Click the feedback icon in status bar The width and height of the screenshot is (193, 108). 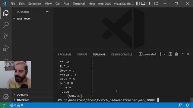coord(180,105)
